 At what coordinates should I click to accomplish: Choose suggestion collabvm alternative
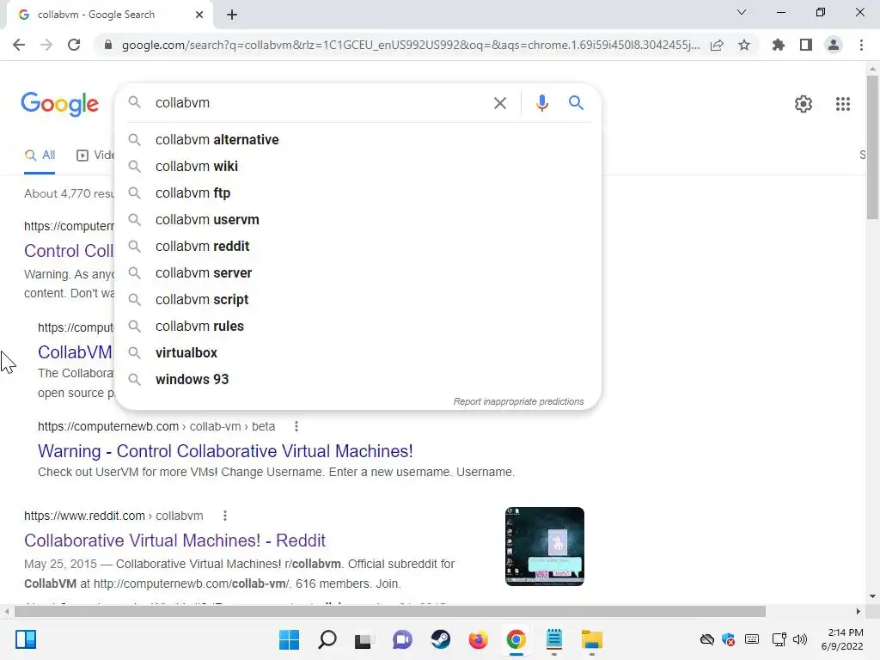(x=358, y=140)
